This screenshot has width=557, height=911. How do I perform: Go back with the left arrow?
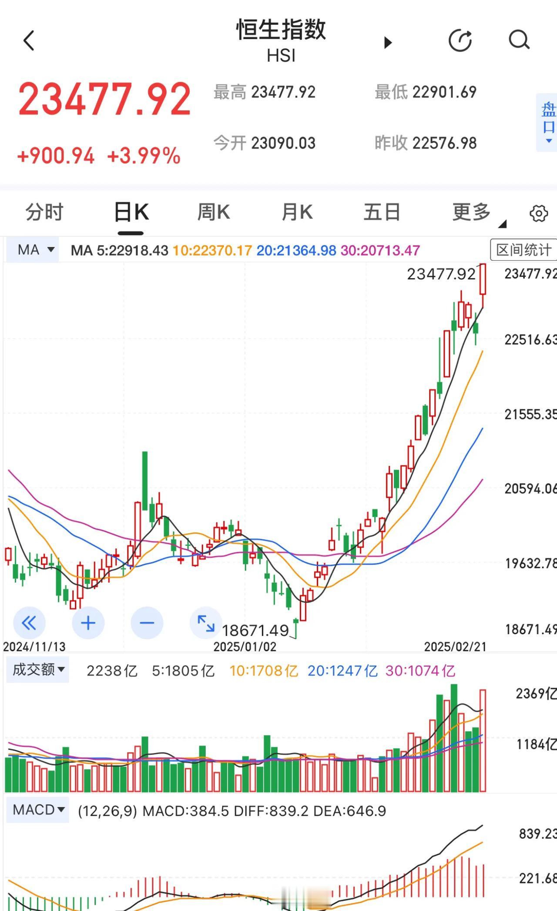point(29,41)
